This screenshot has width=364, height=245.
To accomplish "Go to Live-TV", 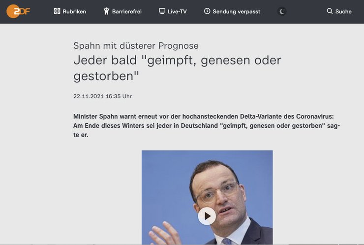I will [x=173, y=11].
